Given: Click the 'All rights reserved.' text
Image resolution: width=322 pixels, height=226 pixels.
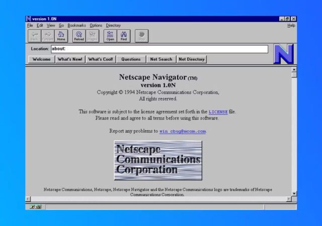Looking at the screenshot, I should click(x=158, y=99).
